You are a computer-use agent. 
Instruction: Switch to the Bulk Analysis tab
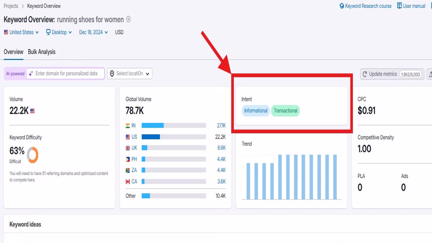pyautogui.click(x=42, y=52)
